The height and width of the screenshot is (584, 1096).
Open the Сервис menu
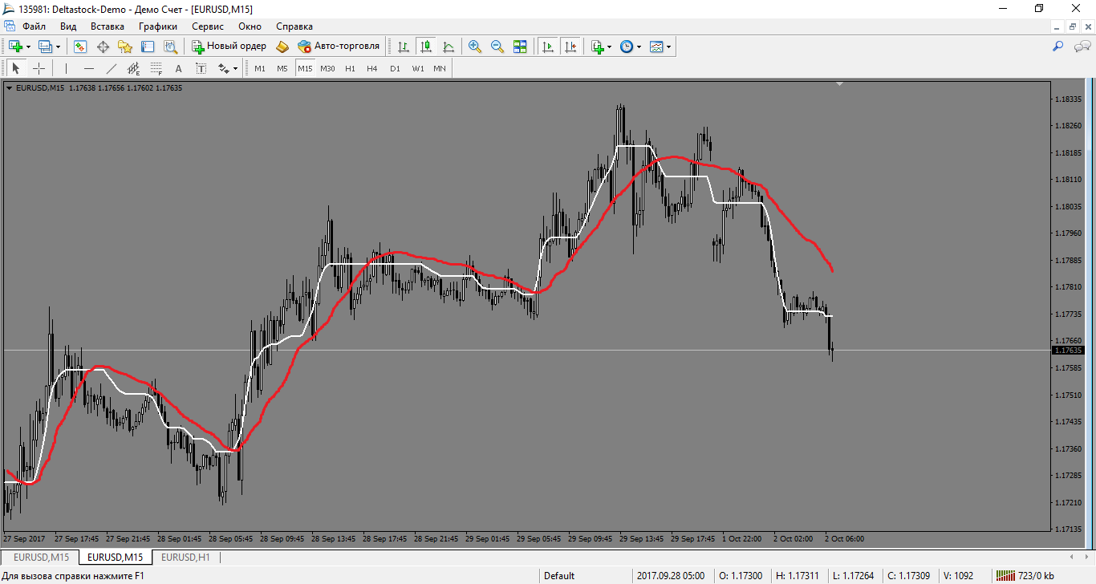208,26
